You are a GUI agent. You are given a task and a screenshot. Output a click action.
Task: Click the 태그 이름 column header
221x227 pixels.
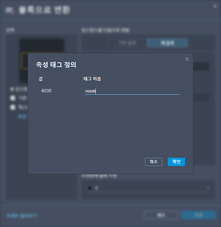tap(92, 79)
